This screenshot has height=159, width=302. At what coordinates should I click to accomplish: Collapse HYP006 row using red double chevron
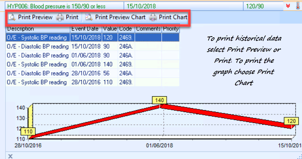(288, 6)
